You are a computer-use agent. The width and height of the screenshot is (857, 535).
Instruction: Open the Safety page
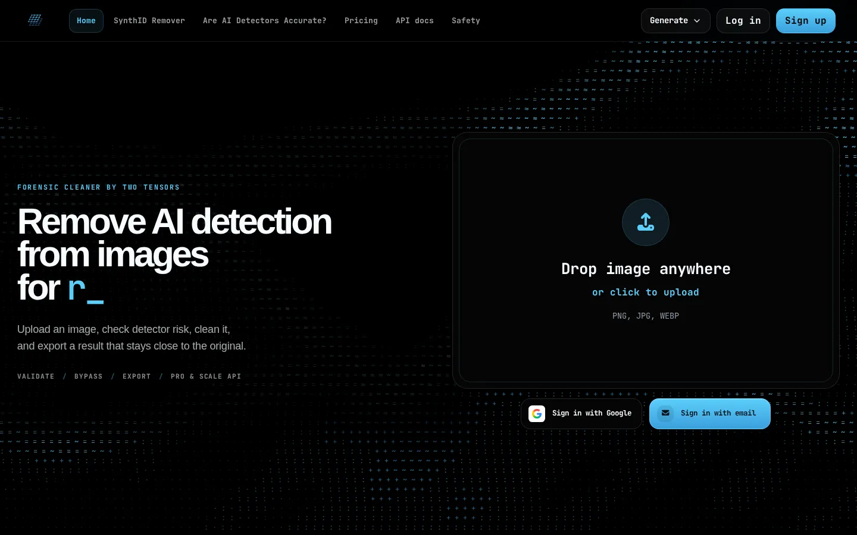(x=466, y=21)
